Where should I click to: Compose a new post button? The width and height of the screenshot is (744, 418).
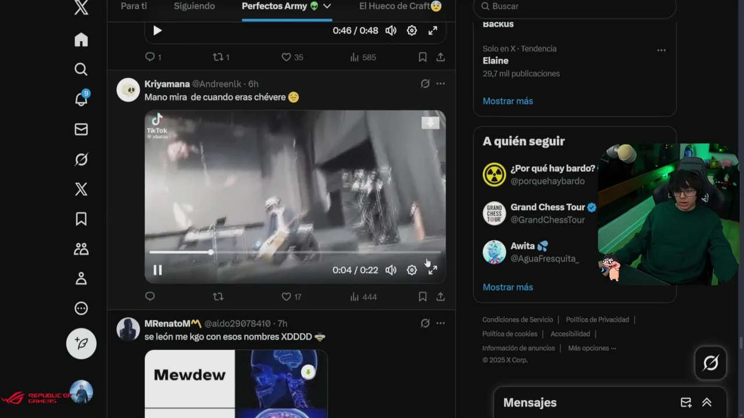[x=81, y=344]
